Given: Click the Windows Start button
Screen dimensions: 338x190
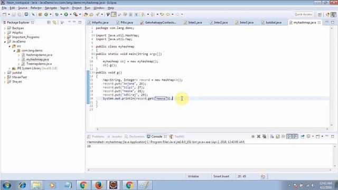Looking at the screenshot, I should coord(7,185).
